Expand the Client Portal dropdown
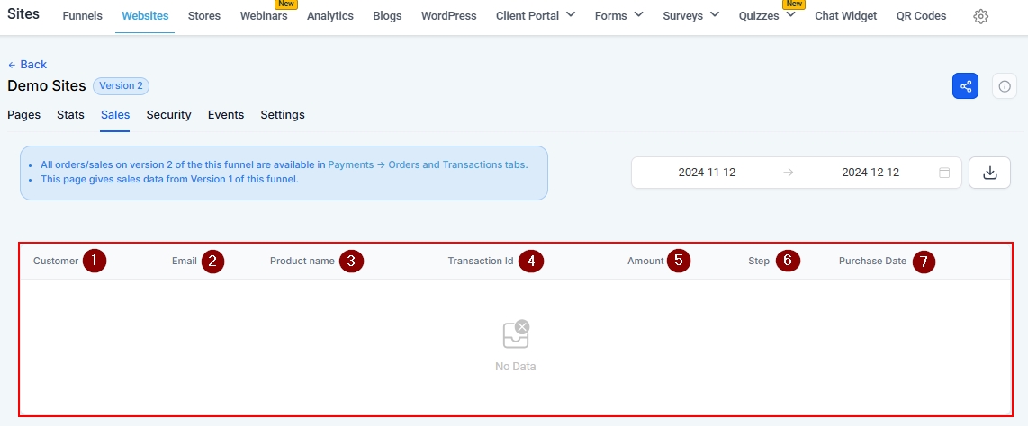 point(539,16)
